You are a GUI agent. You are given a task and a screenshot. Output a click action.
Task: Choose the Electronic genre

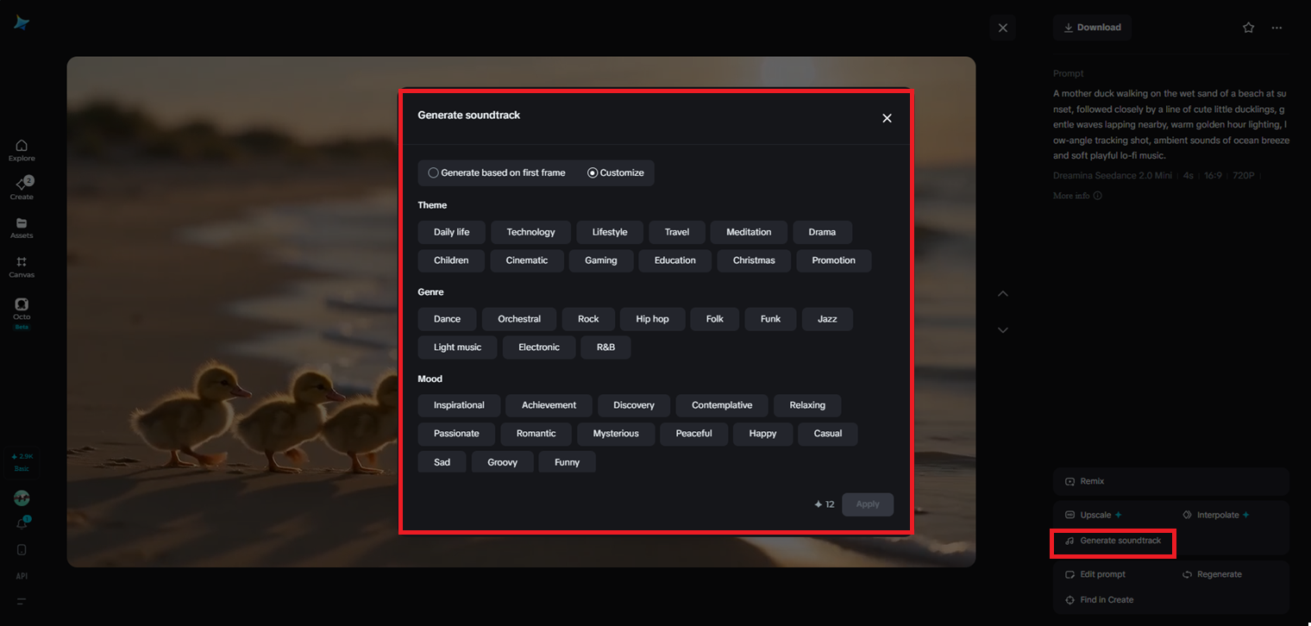[539, 347]
